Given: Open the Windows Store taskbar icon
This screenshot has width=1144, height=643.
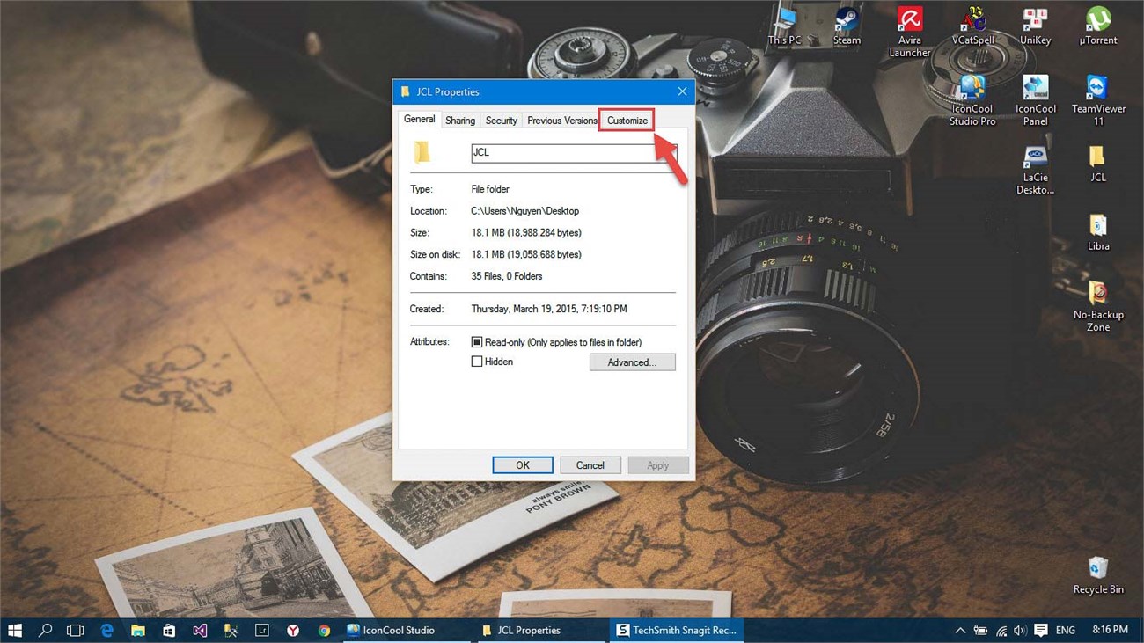Looking at the screenshot, I should click(169, 630).
